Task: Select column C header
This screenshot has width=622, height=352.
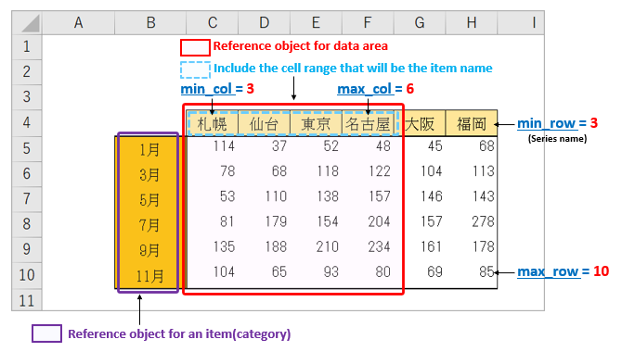Action: [x=213, y=22]
